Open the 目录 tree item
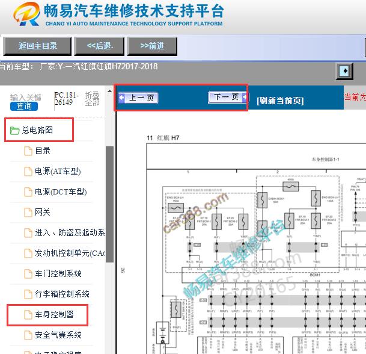 tap(43, 151)
